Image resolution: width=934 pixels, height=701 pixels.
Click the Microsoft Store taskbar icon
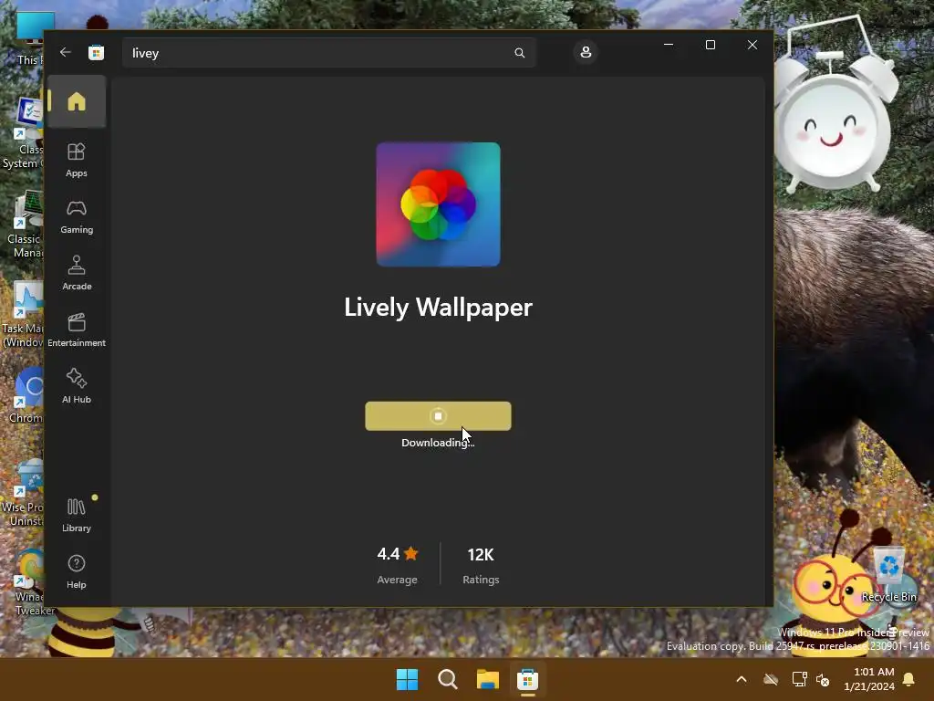[528, 679]
